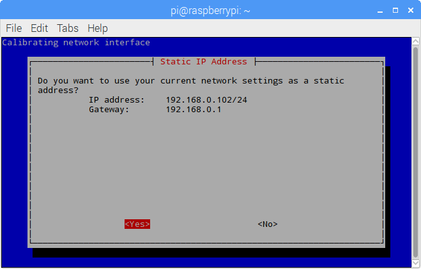The height and width of the screenshot is (269, 421).
Task: Choose the <No> button
Action: coord(268,224)
